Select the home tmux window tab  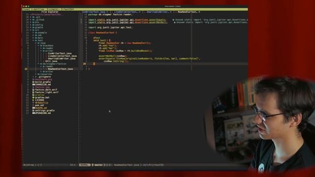point(26,9)
